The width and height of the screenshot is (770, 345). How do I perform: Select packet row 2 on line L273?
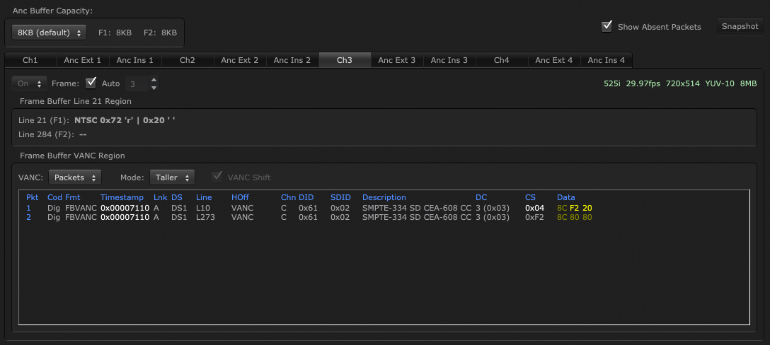pos(283,217)
